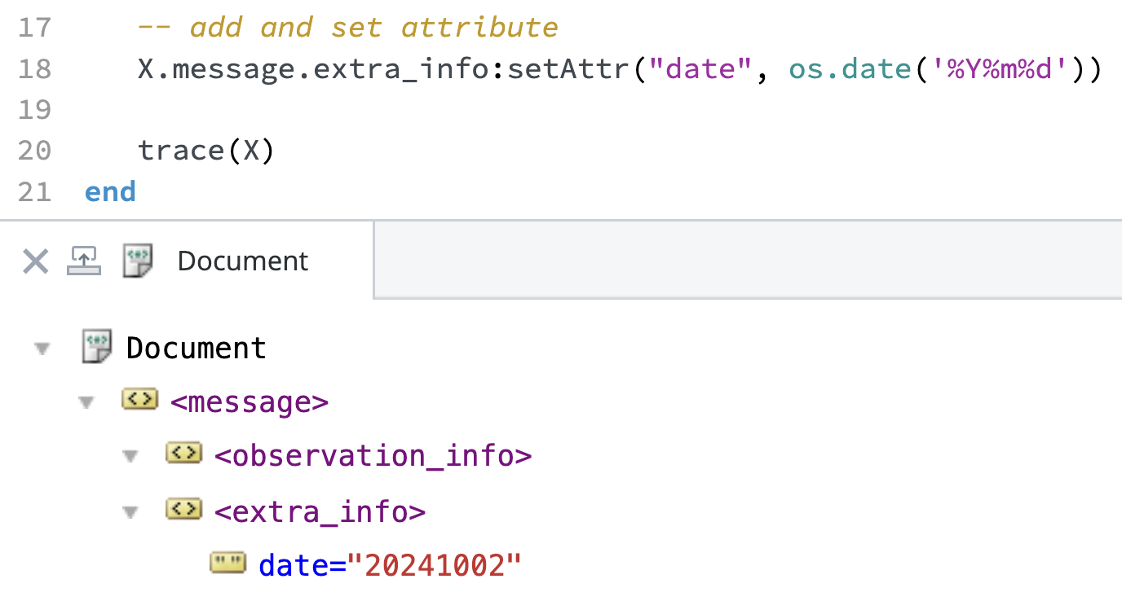The height and width of the screenshot is (614, 1122).
Task: Click the document icon in the tab
Action: (x=138, y=261)
